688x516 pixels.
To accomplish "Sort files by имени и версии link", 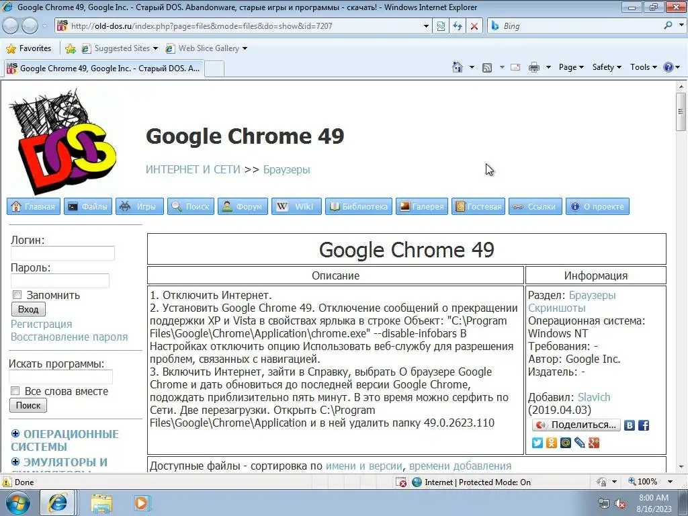I will click(x=363, y=466).
